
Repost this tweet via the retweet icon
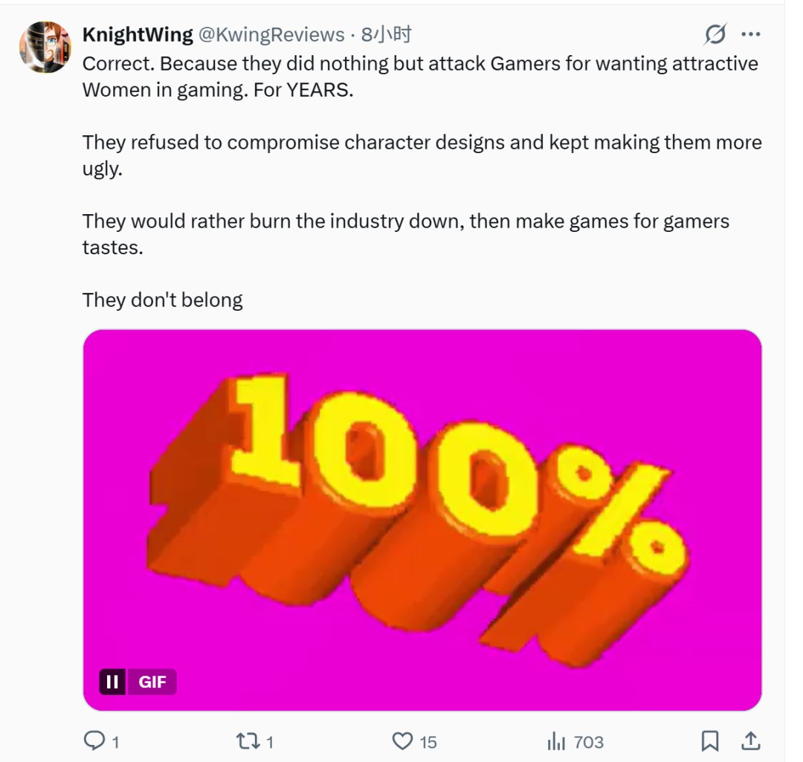click(246, 740)
